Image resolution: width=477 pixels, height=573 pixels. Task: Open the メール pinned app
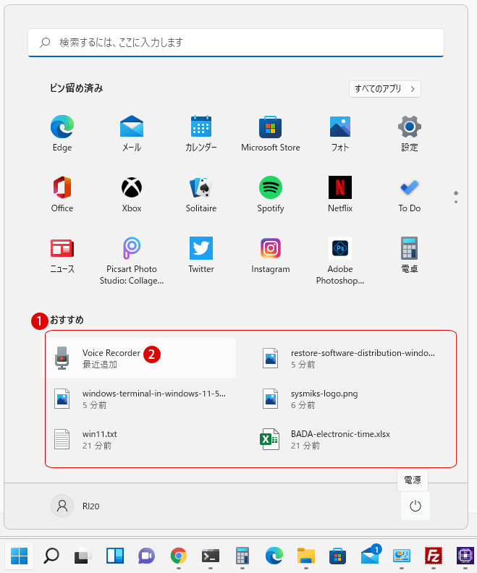click(x=132, y=133)
